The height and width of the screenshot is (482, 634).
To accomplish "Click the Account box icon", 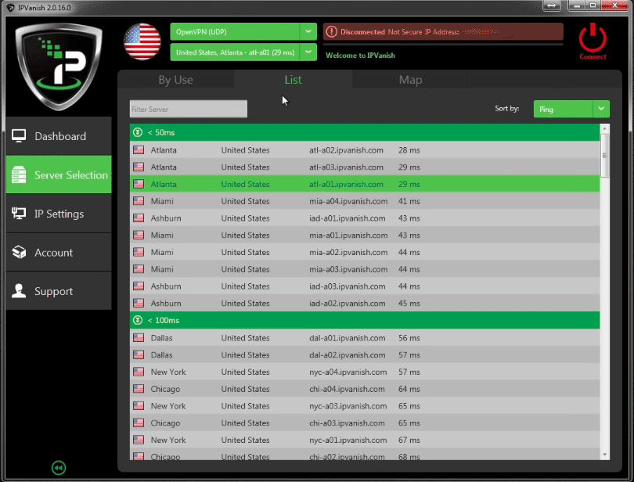I will [19, 252].
